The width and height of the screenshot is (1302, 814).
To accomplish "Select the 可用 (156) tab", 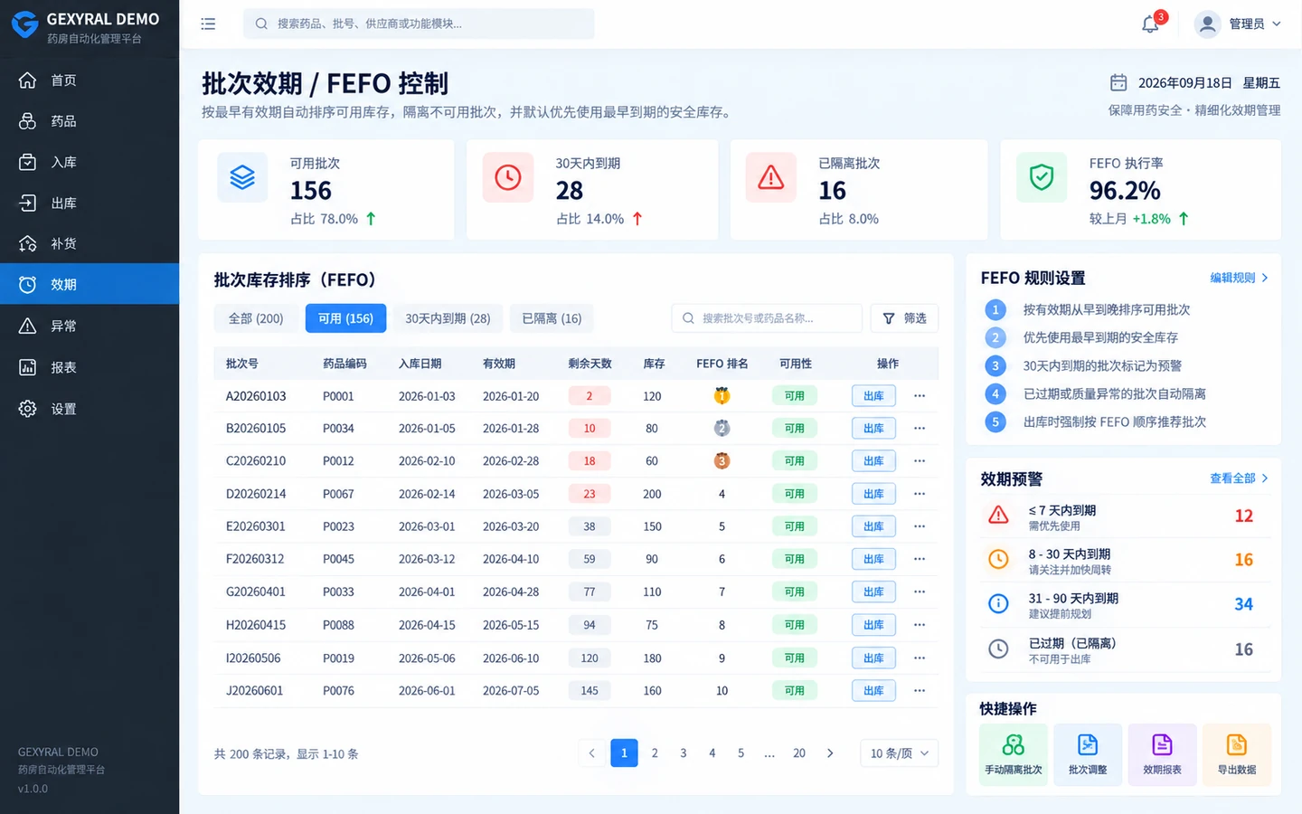I will coord(345,318).
